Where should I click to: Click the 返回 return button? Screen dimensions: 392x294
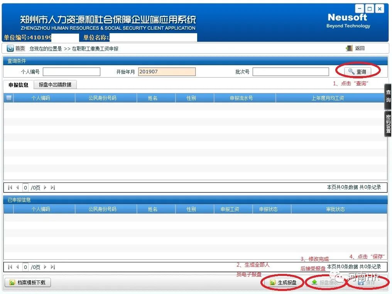[355, 48]
